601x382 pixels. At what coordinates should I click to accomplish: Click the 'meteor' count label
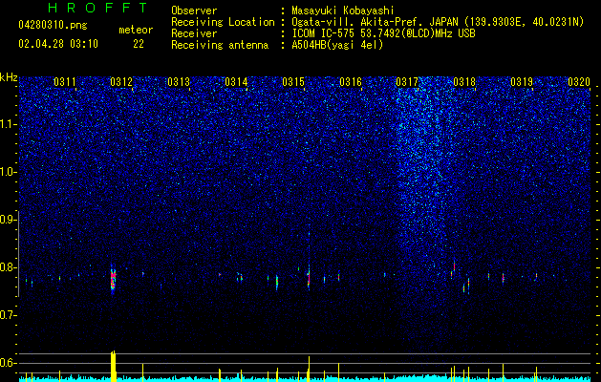tap(136, 30)
